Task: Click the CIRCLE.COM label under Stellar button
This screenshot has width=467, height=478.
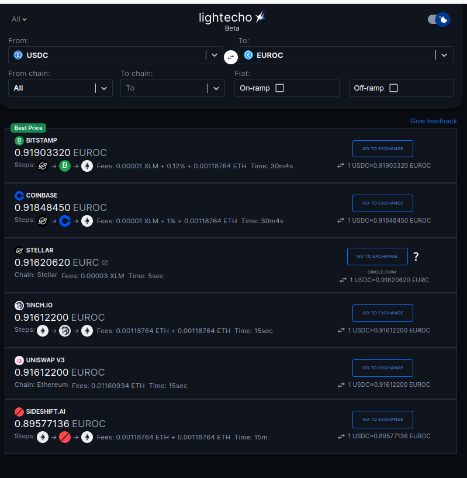Action: (382, 272)
